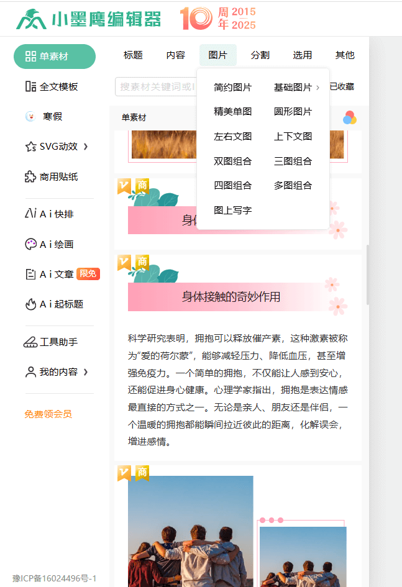402x587 pixels.
Task: Click the colorful palette circles icon
Action: coord(350,117)
